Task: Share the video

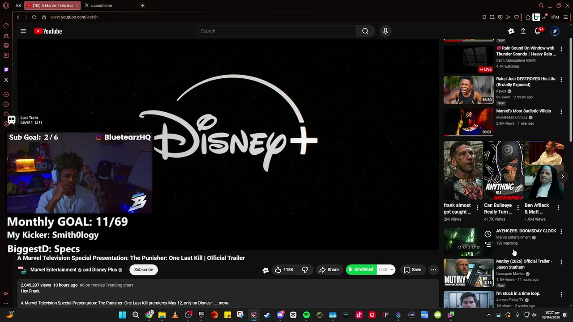Action: tap(329, 270)
